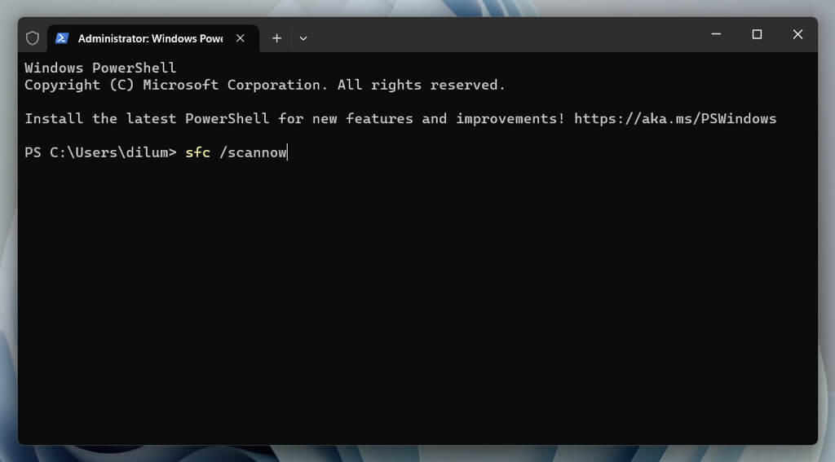Maximize the Terminal window
The image size is (835, 462).
[x=757, y=34]
